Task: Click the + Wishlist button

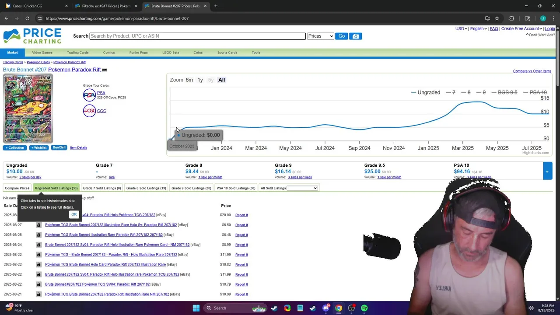Action: point(38,148)
